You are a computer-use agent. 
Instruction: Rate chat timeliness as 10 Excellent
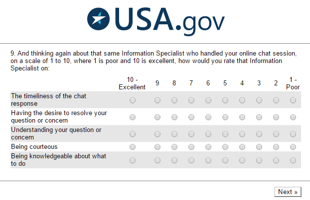coord(132,100)
